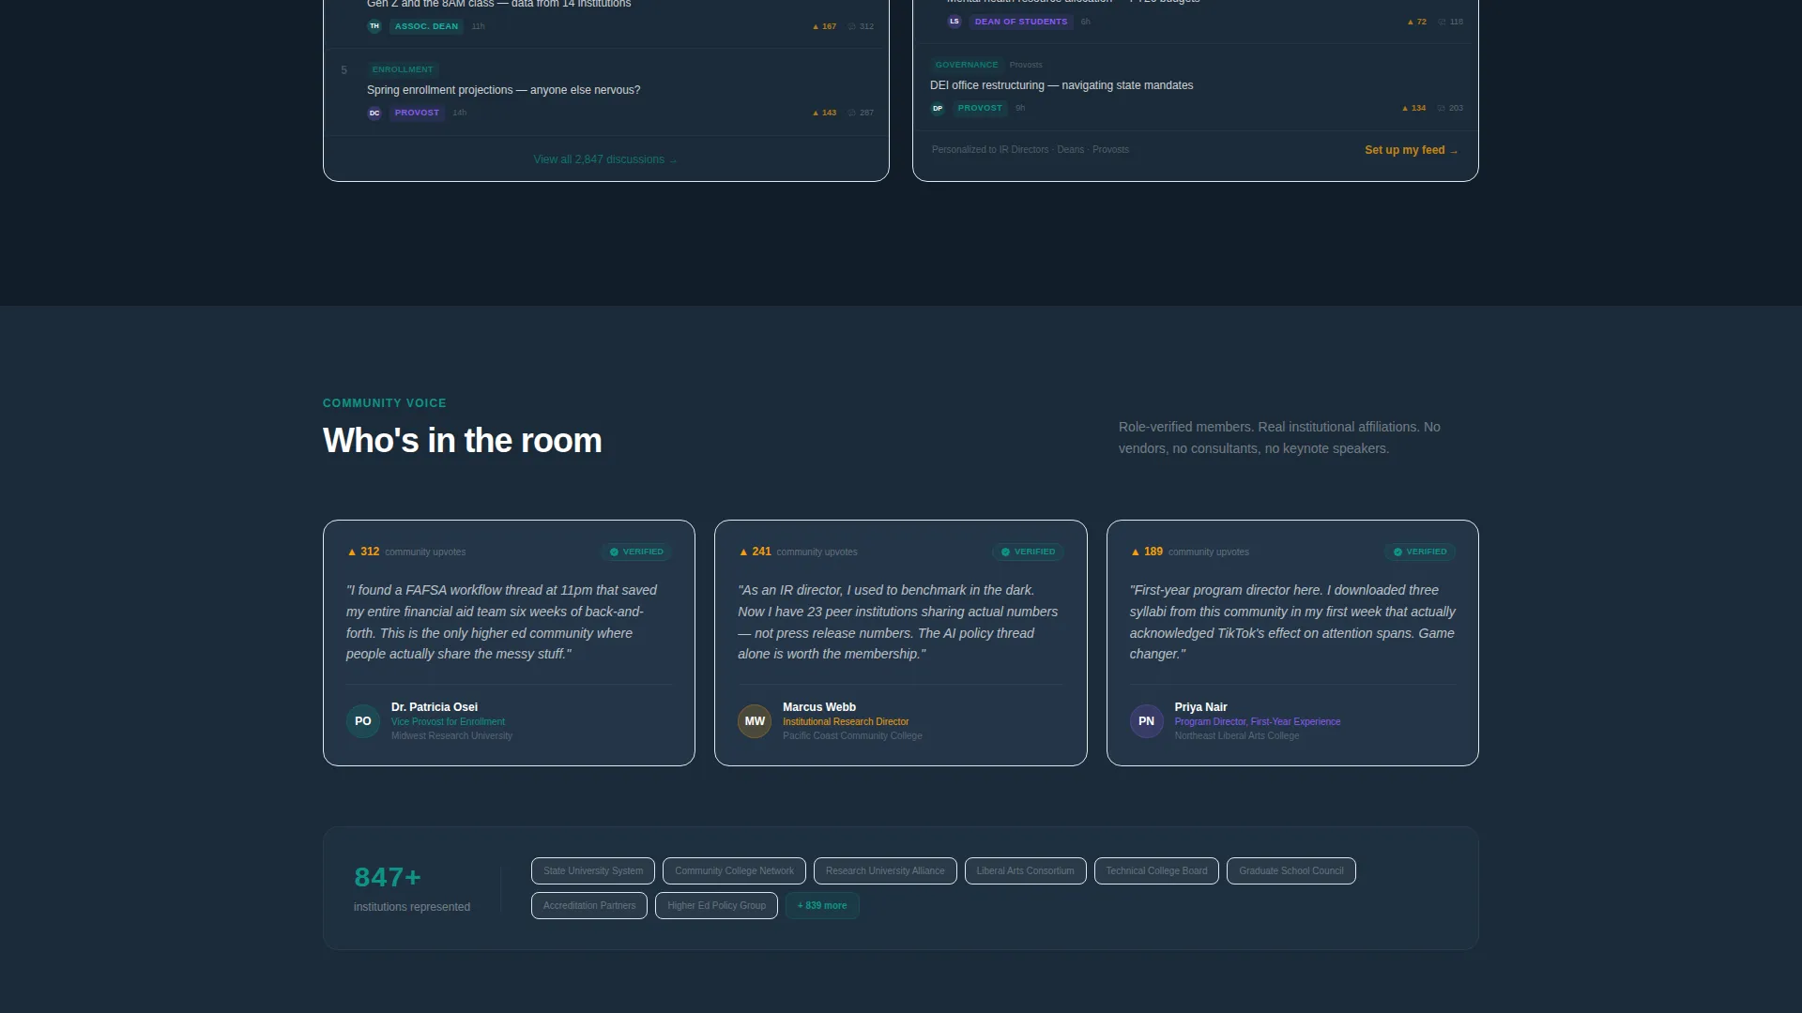Click the name Priya Nair
The height and width of the screenshot is (1013, 1802).
pos(1200,707)
